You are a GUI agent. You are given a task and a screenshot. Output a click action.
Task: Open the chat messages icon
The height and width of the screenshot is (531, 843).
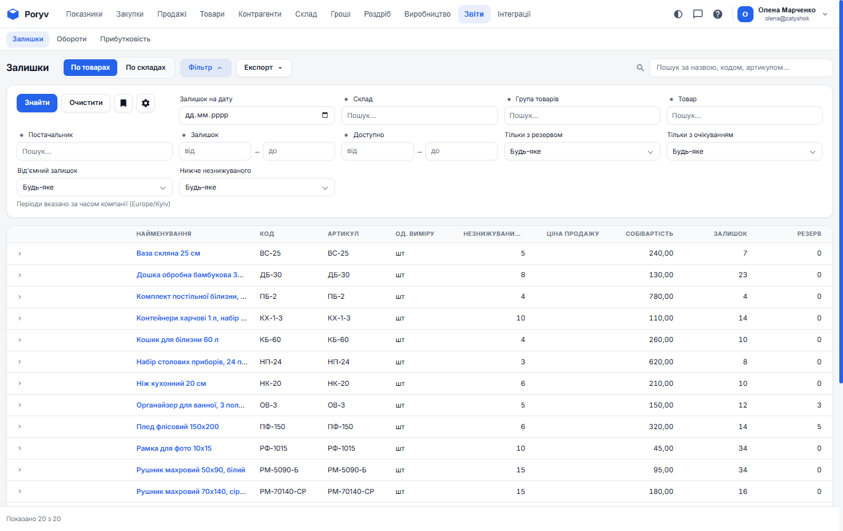(698, 14)
